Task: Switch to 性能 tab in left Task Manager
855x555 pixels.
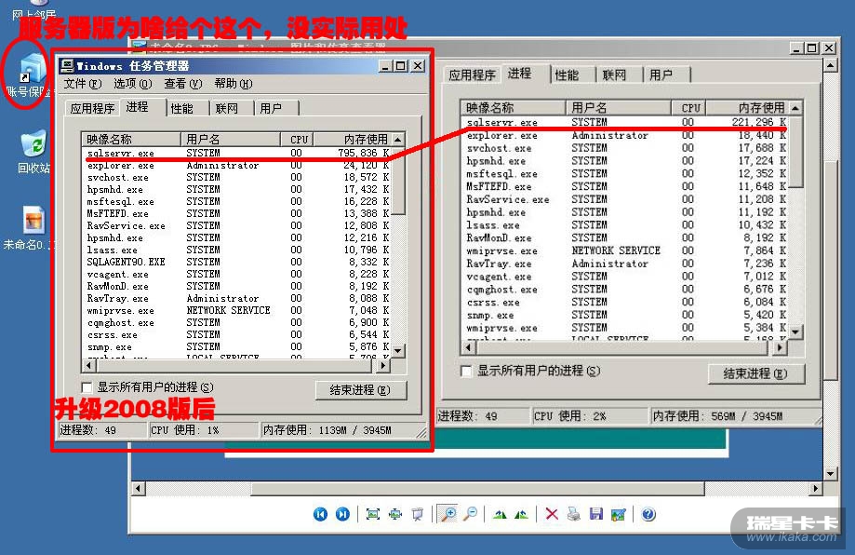Action: point(181,108)
